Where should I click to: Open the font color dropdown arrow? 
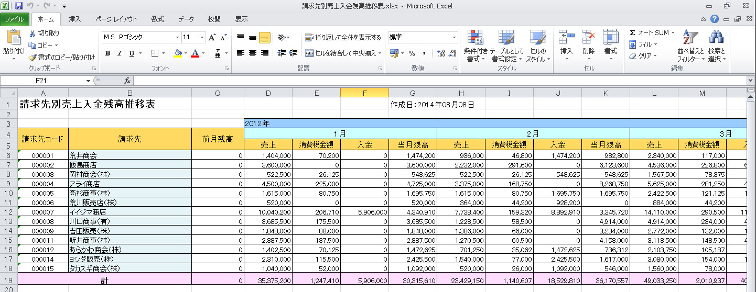(x=203, y=53)
